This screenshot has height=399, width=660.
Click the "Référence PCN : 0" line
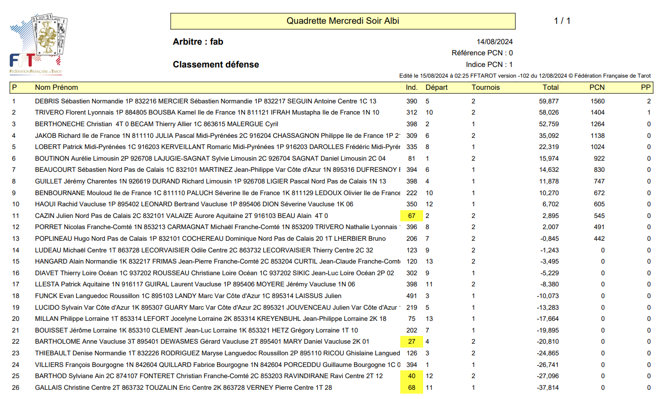[482, 53]
